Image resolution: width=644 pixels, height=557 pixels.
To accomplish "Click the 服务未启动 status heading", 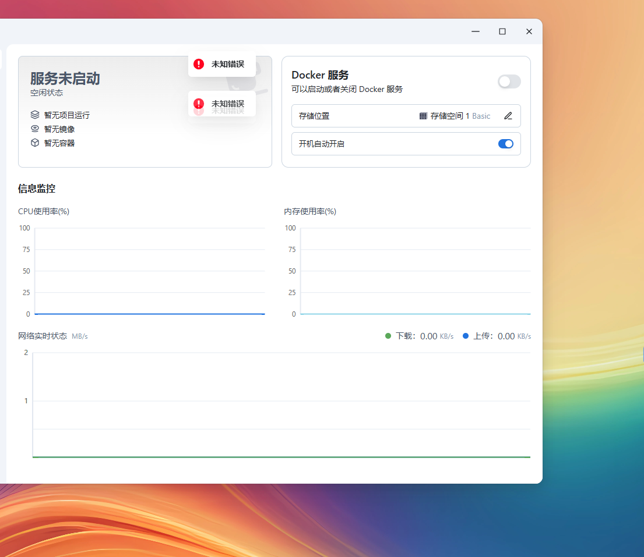I will [64, 78].
